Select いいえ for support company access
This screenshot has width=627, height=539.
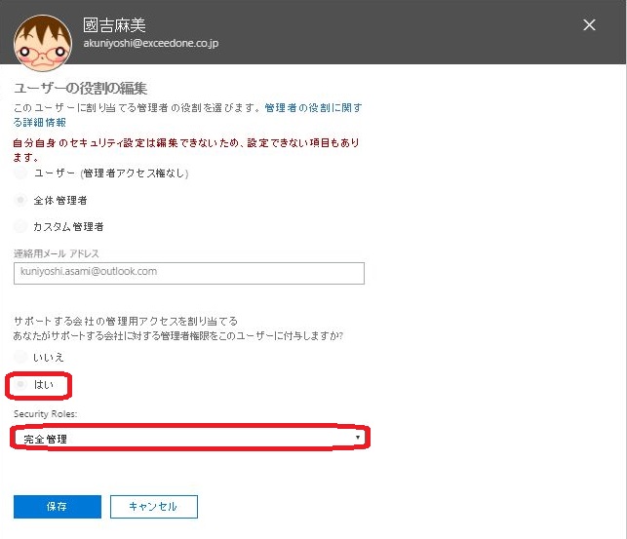(x=21, y=358)
